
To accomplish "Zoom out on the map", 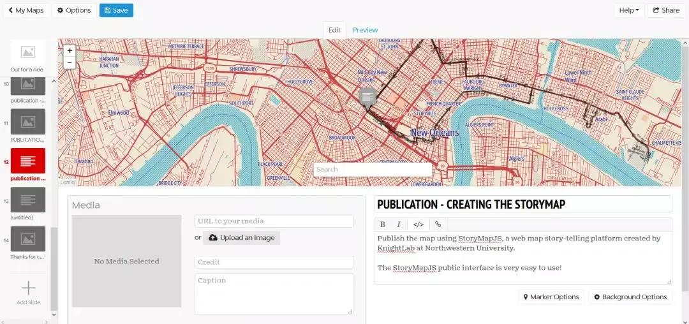I will click(70, 63).
